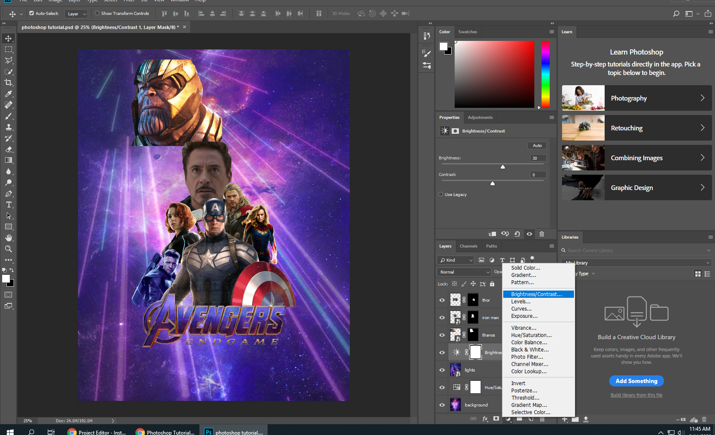Select the Hand tool
Screen dimensions: 715x435
(x=9, y=238)
